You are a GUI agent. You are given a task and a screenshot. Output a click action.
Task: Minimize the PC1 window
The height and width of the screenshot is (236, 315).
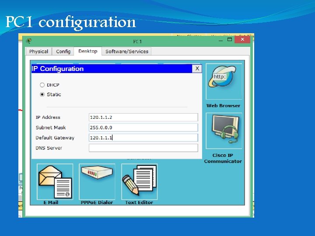pyautogui.click(x=221, y=40)
